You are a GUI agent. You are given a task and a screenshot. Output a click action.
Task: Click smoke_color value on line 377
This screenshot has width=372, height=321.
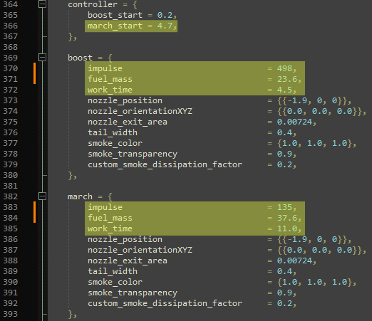pyautogui.click(x=314, y=143)
